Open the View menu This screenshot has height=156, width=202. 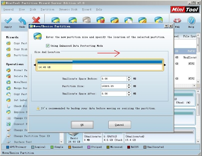[22, 9]
